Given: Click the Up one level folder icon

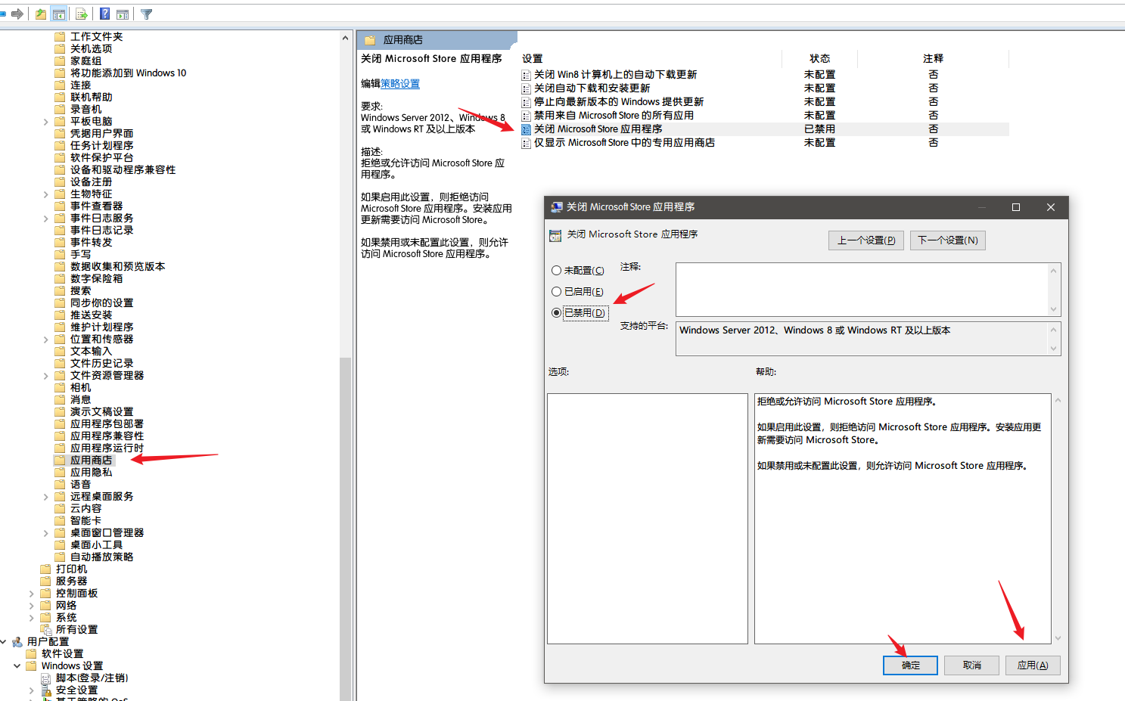Looking at the screenshot, I should [40, 13].
